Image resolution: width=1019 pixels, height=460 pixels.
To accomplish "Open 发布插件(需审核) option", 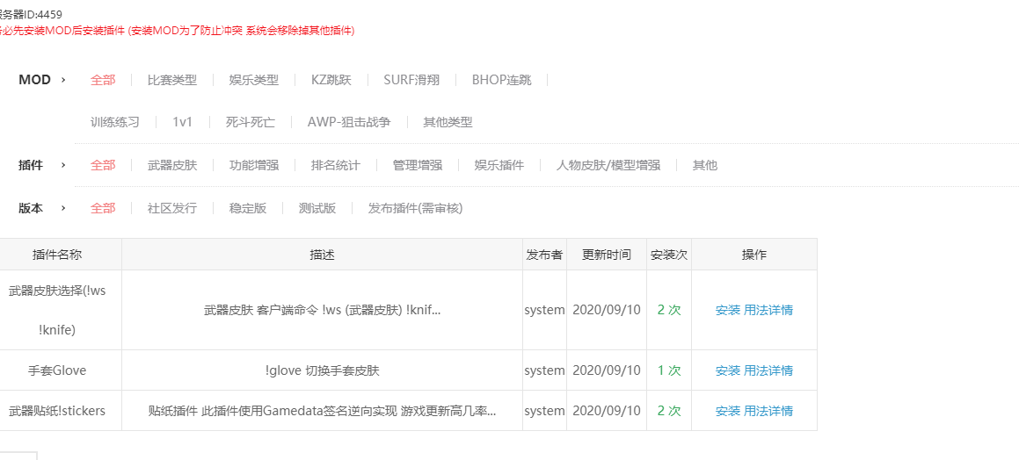I will point(415,208).
